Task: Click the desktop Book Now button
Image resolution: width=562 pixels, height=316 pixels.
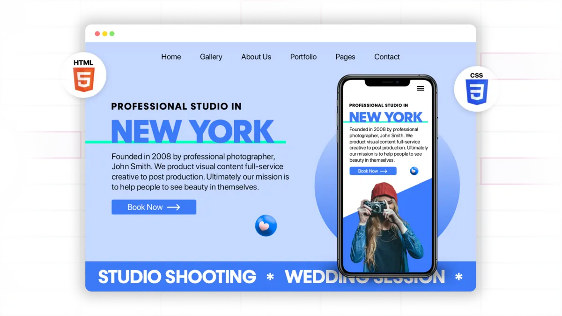Action: (154, 207)
